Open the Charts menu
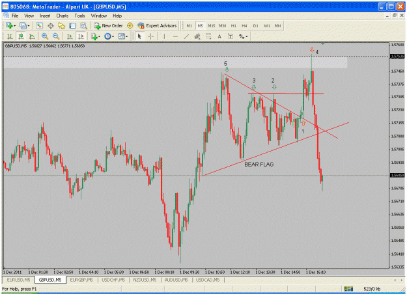Image resolution: width=407 pixels, height=294 pixels. (x=63, y=16)
